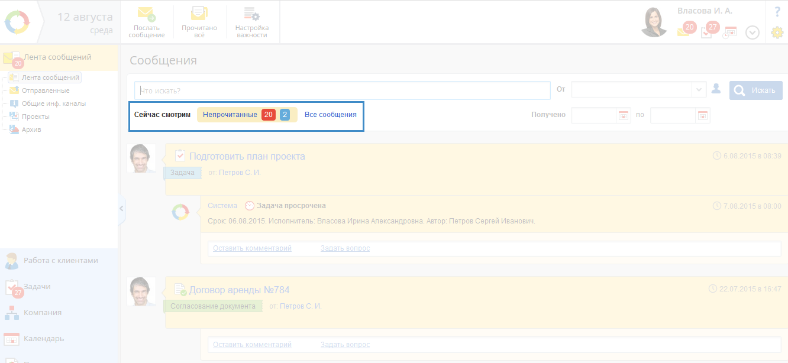
Task: Mark everything read with Прочитано всё
Action: pos(199,22)
